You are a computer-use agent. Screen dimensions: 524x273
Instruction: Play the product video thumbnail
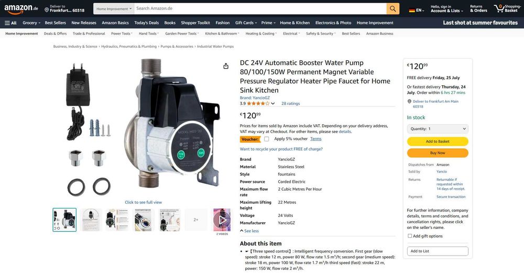222,220
